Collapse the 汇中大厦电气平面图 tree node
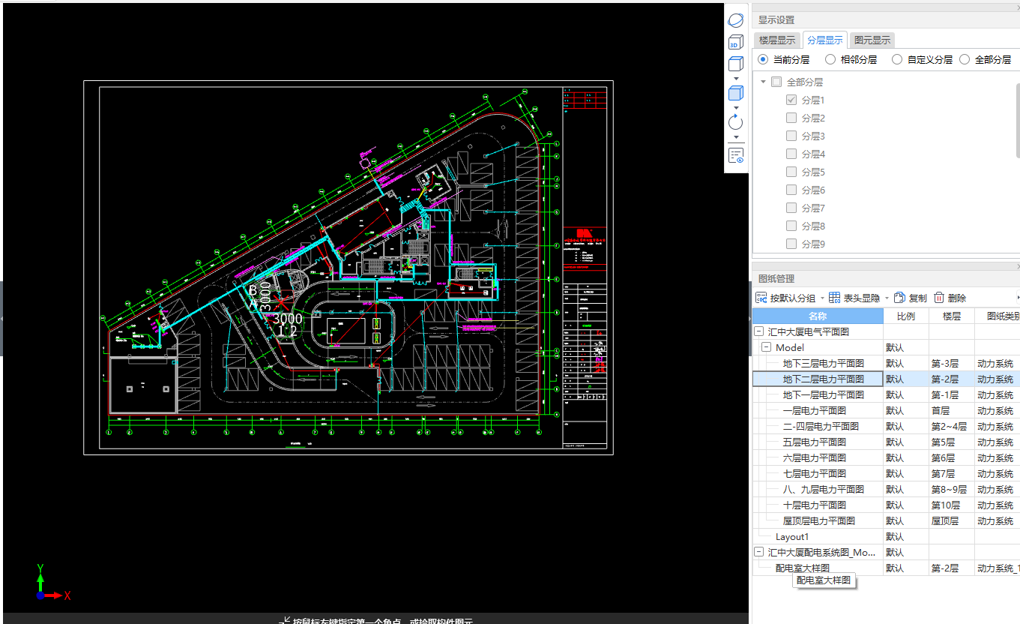The height and width of the screenshot is (624, 1020). click(758, 331)
